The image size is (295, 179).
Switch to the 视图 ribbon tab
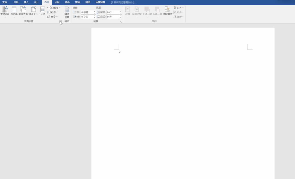click(88, 2)
